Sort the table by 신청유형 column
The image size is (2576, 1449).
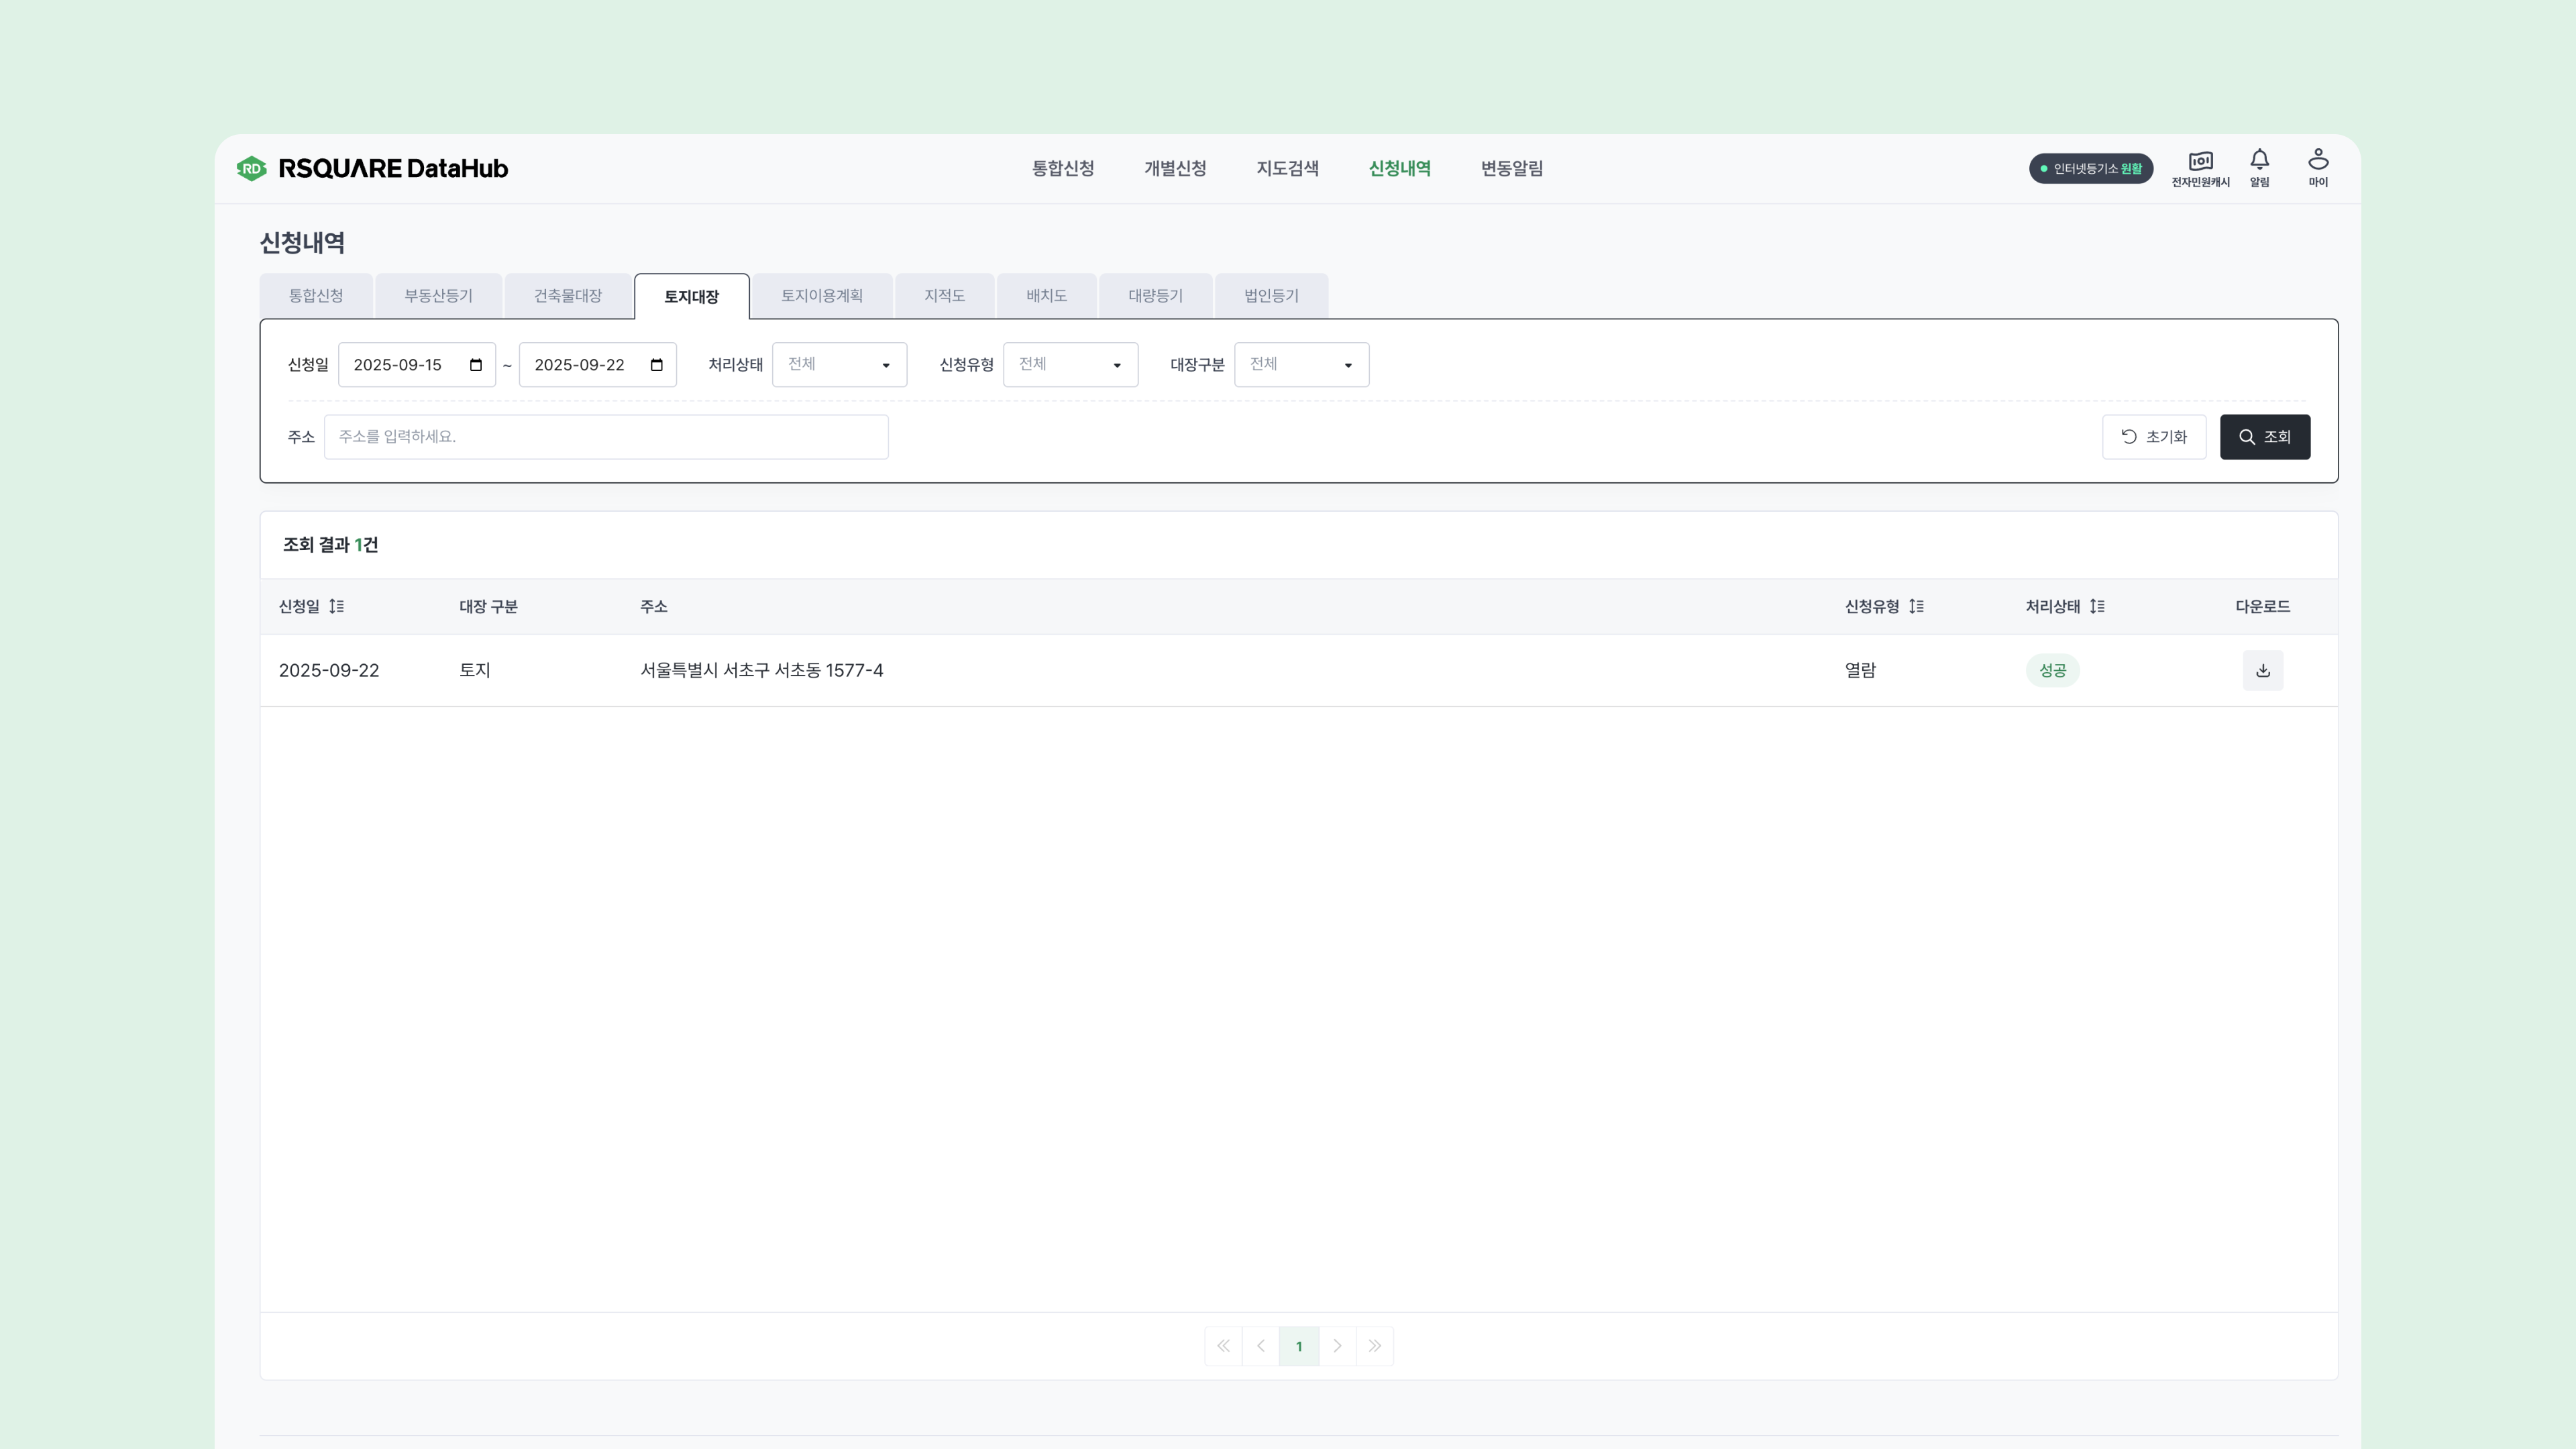(1916, 606)
